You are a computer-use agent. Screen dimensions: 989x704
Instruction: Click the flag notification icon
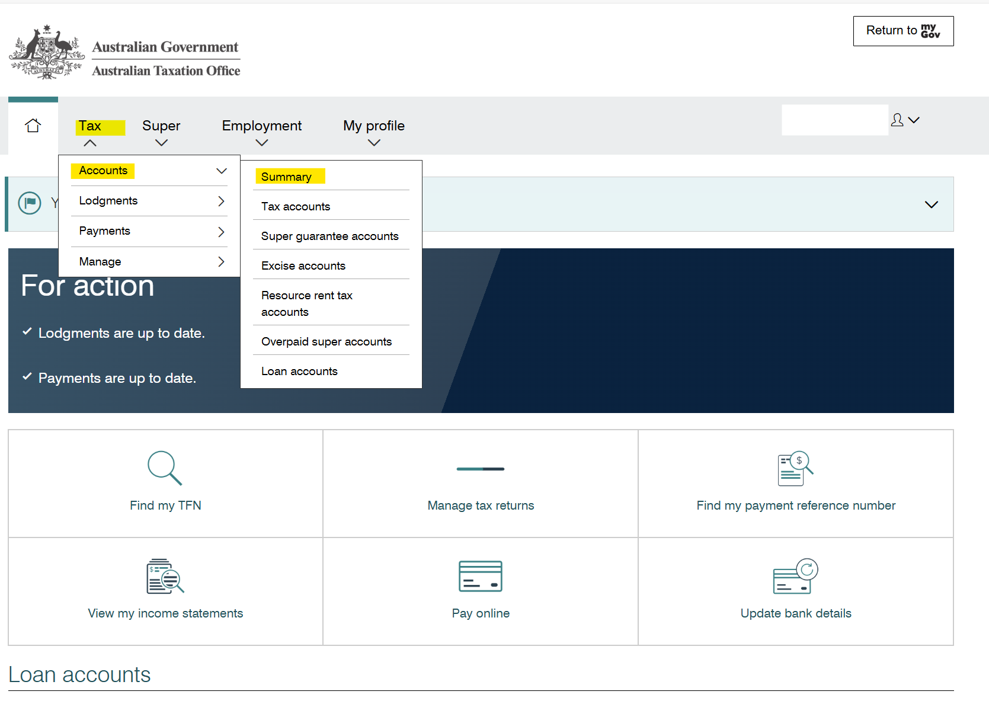point(30,203)
